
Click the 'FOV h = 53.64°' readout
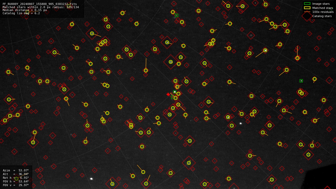16,181
